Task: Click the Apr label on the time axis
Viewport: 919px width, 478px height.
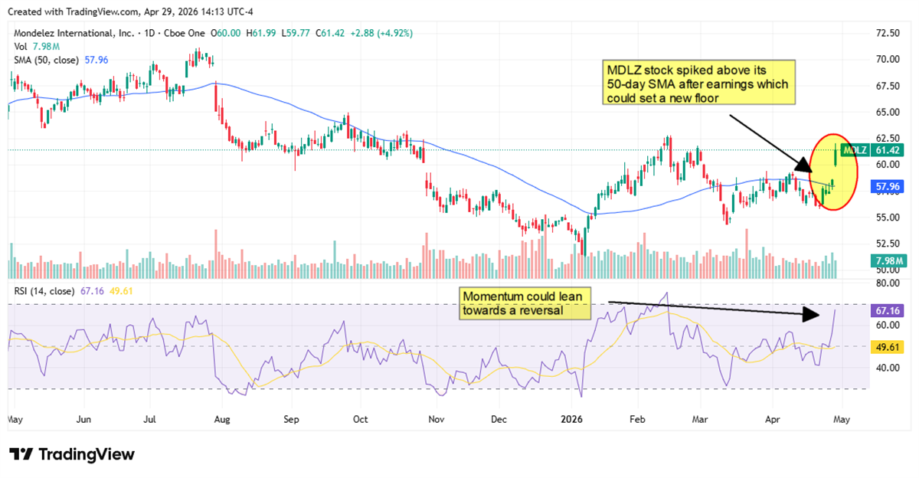Action: pos(774,420)
